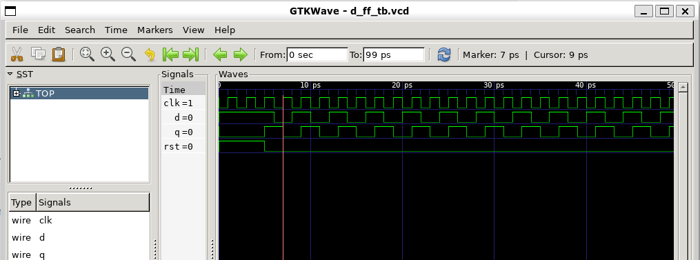Click the Marker: 7 ps status text
The image size is (700, 260).
click(490, 55)
